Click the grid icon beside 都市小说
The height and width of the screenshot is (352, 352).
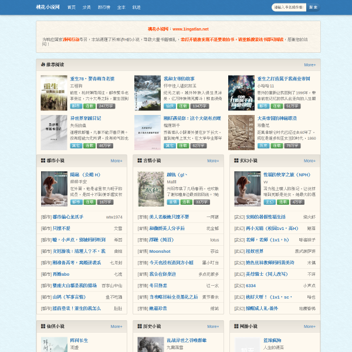(43, 161)
